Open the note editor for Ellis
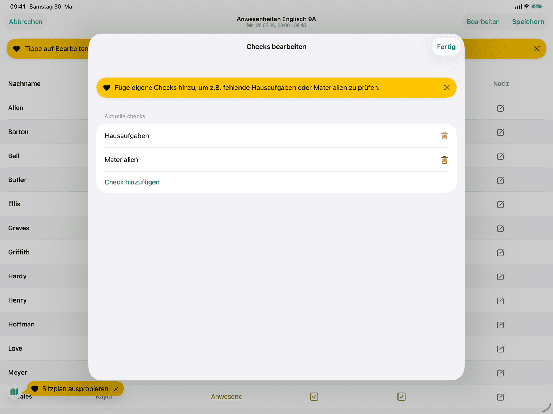553x414 pixels. (x=500, y=204)
